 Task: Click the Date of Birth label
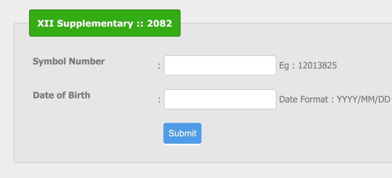click(62, 95)
